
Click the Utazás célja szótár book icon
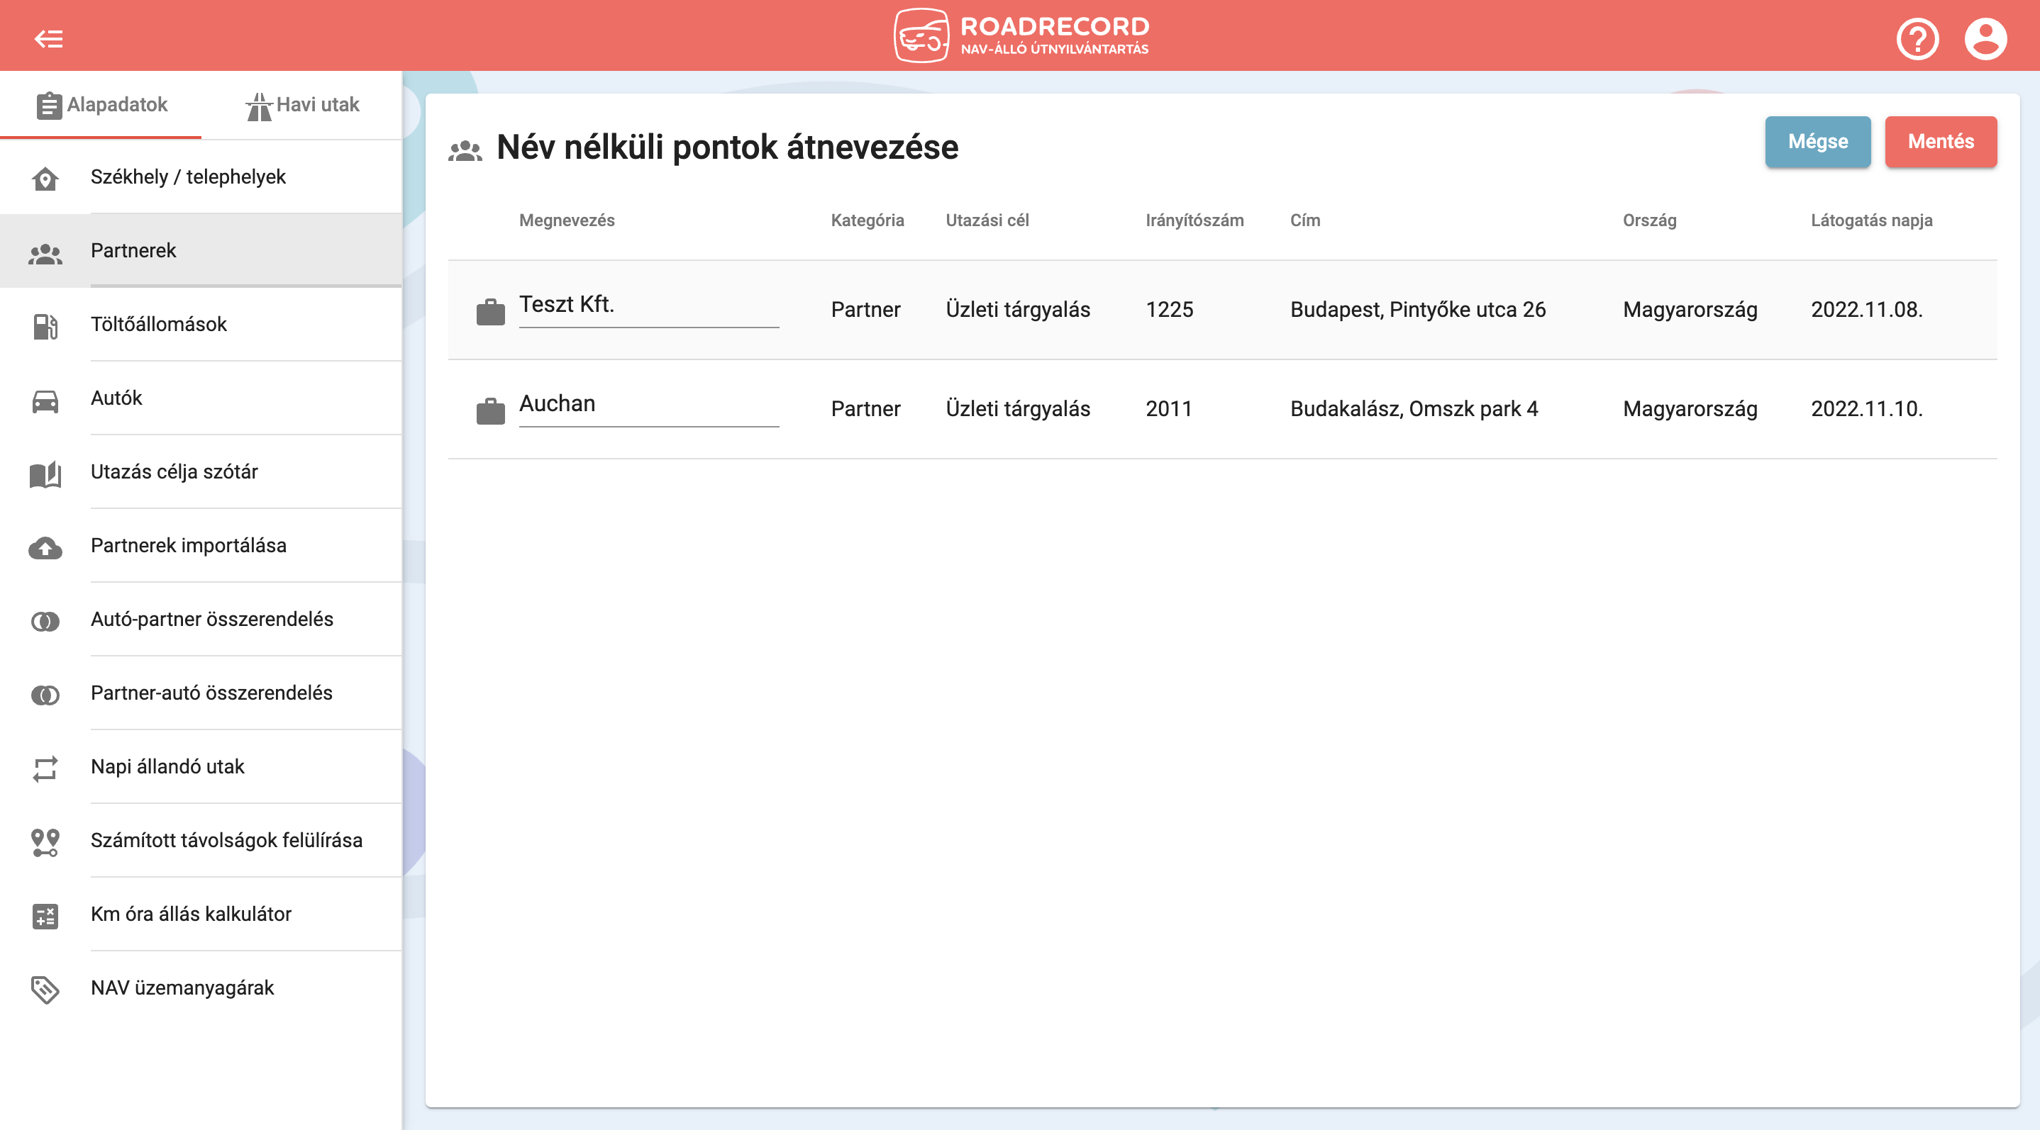coord(45,474)
